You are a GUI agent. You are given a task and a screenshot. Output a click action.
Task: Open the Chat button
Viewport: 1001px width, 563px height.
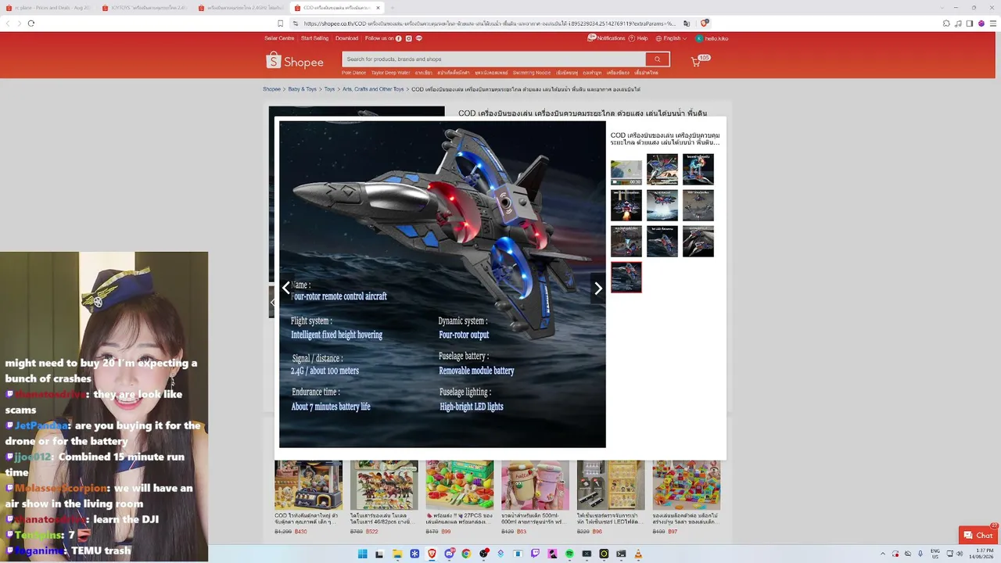coord(978,536)
